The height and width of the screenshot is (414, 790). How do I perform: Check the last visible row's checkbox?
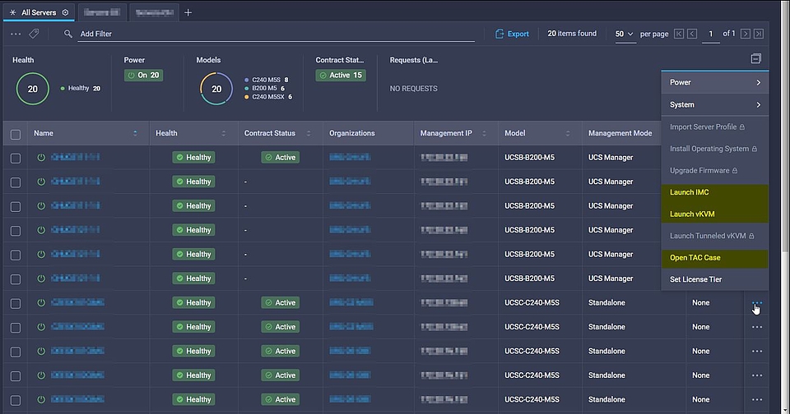16,399
